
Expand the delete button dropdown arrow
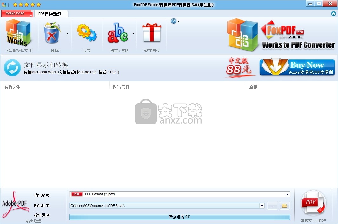68,33
